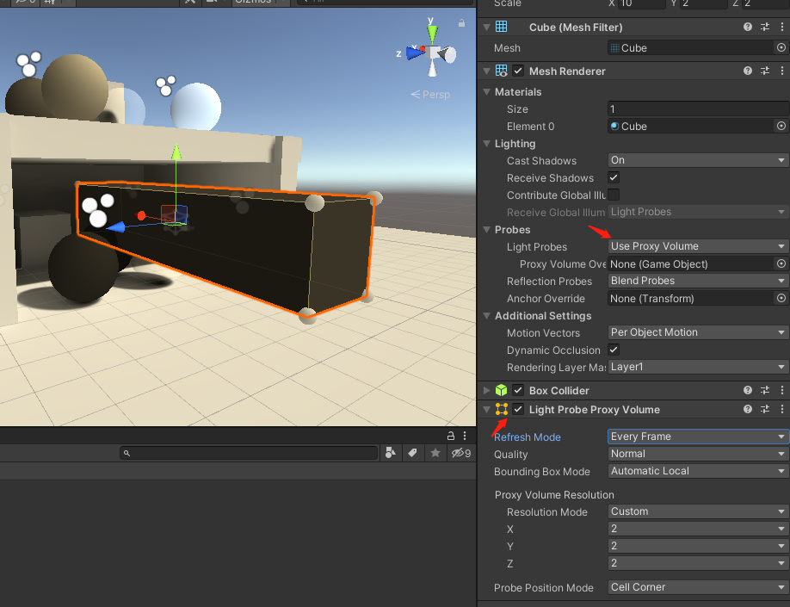
Task: Open Light Probe Proxy Volume more options menu
Action: point(781,410)
